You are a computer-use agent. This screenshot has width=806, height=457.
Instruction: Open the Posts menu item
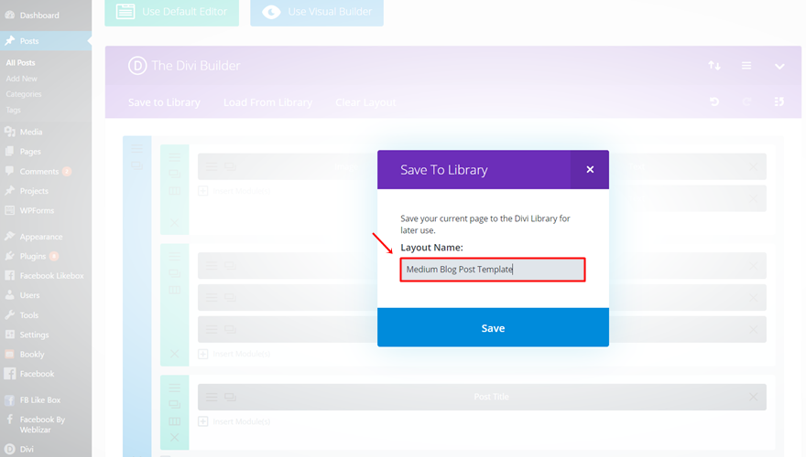click(29, 40)
